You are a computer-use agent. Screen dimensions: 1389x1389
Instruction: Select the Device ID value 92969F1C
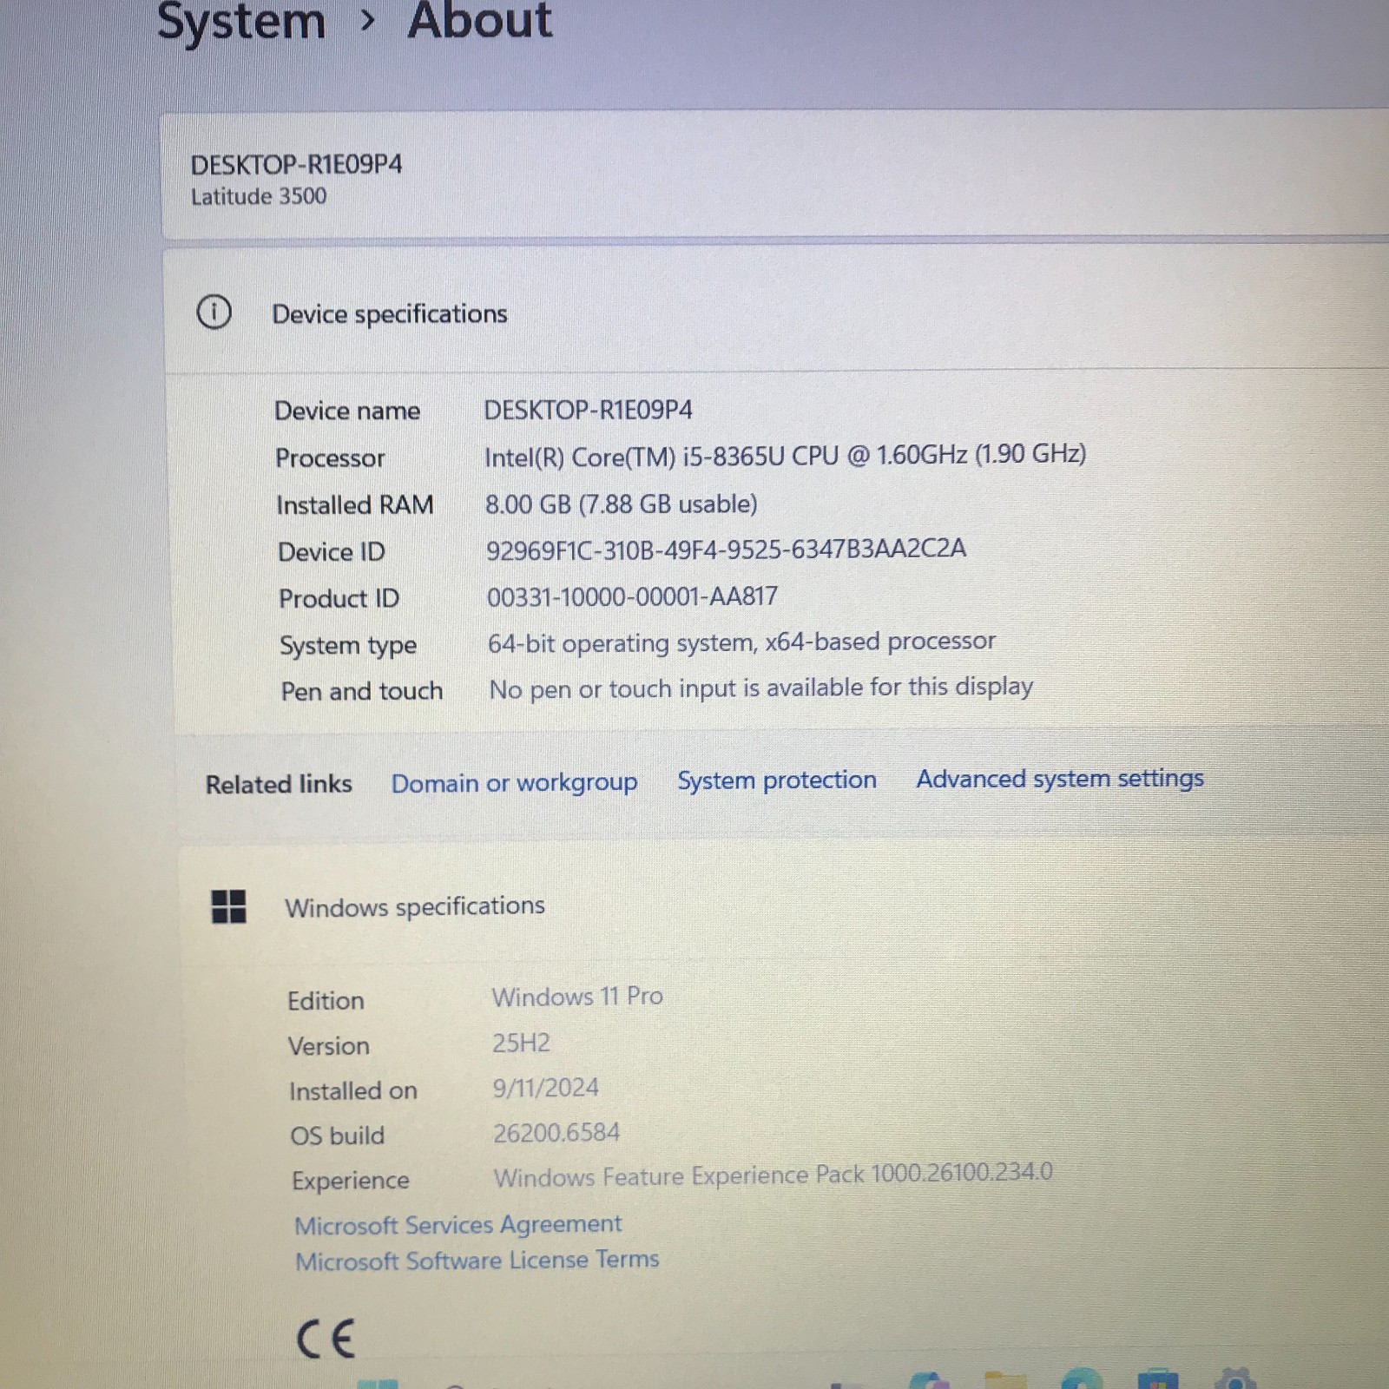point(726,549)
